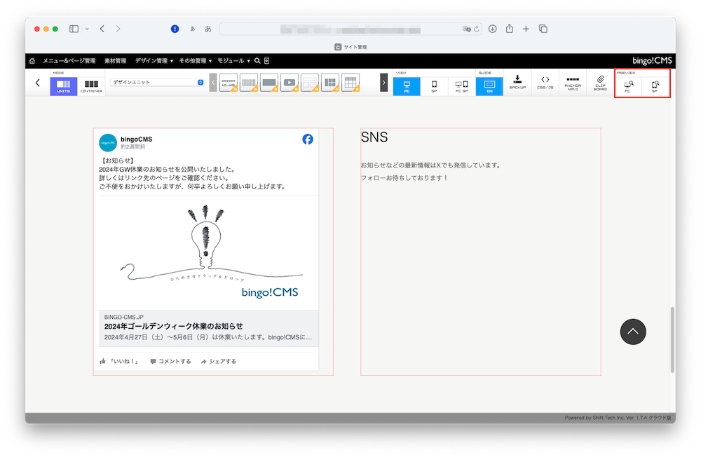Open the SP smartphone preview icon
This screenshot has width=701, height=457.
[x=655, y=84]
